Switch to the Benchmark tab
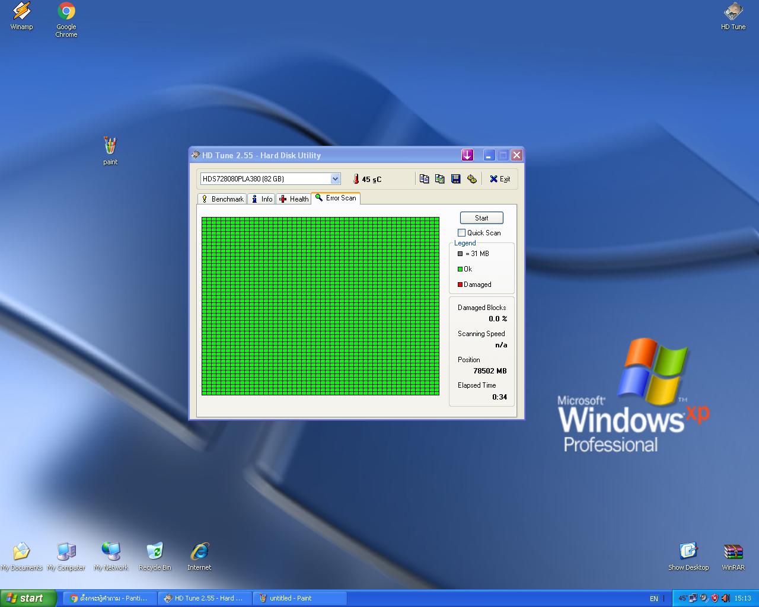Screen dimensions: 759x607 222,199
